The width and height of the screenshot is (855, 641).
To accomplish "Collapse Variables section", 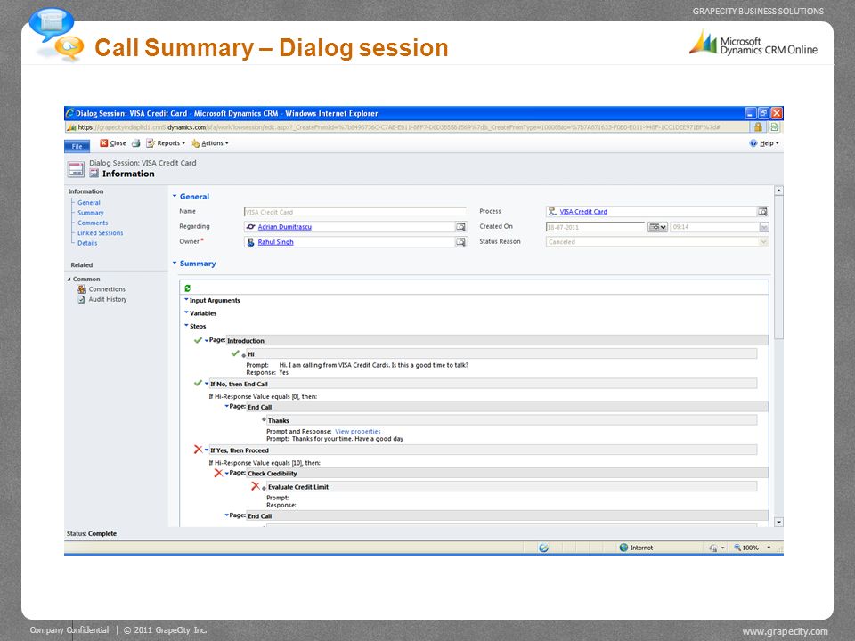I will point(186,312).
